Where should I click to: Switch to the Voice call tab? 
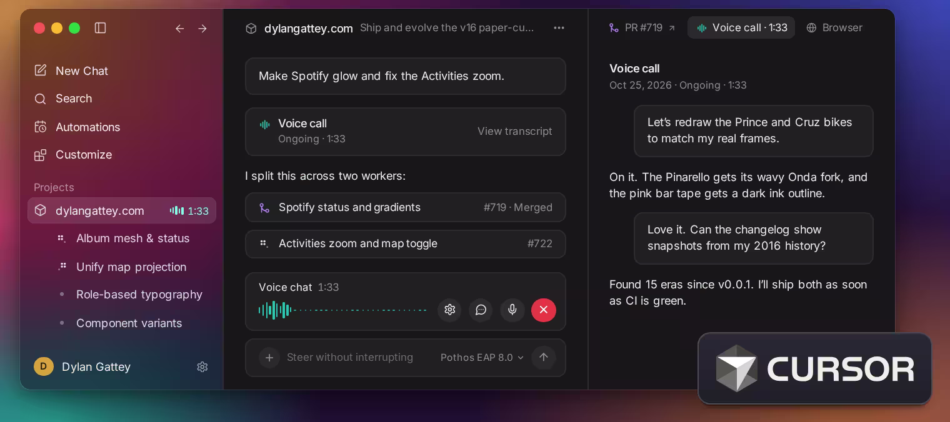(x=741, y=28)
